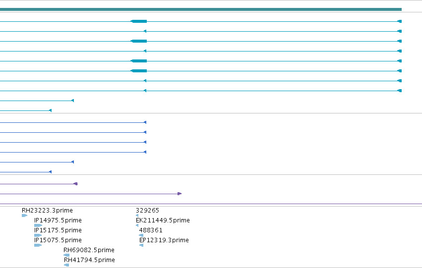422x268 pixels.
Task: Click the EK211449.5prime arrow glyph
Action: tap(137, 225)
